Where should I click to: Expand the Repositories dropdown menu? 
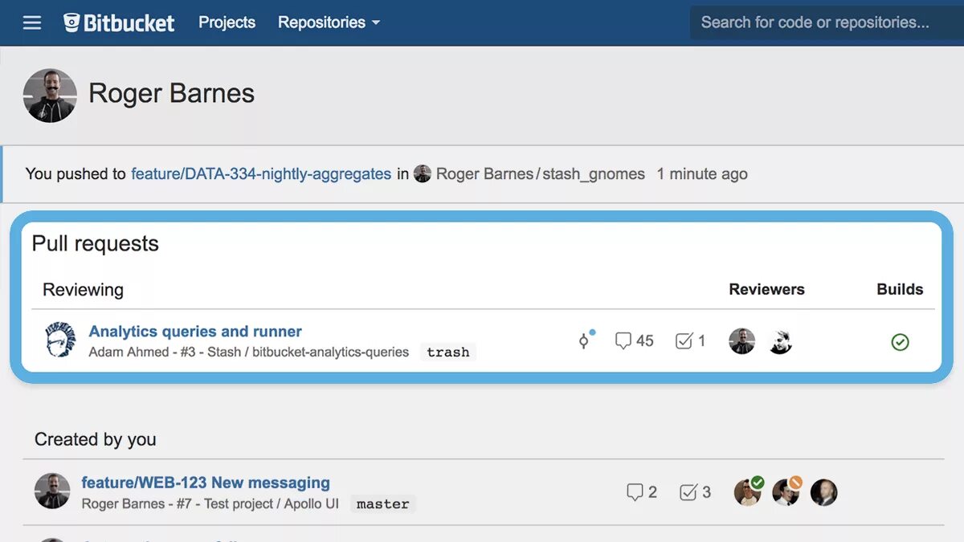click(x=329, y=22)
